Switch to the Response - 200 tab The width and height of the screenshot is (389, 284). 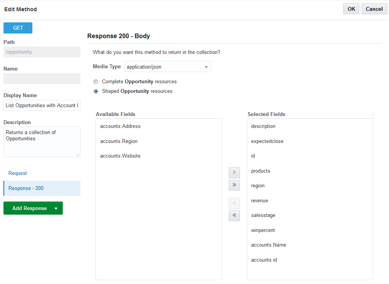coord(26,188)
